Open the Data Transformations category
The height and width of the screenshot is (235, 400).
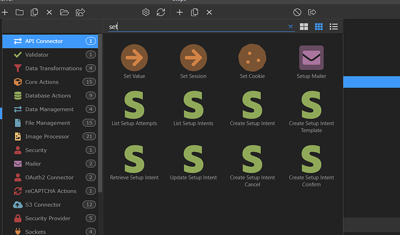(x=50, y=68)
